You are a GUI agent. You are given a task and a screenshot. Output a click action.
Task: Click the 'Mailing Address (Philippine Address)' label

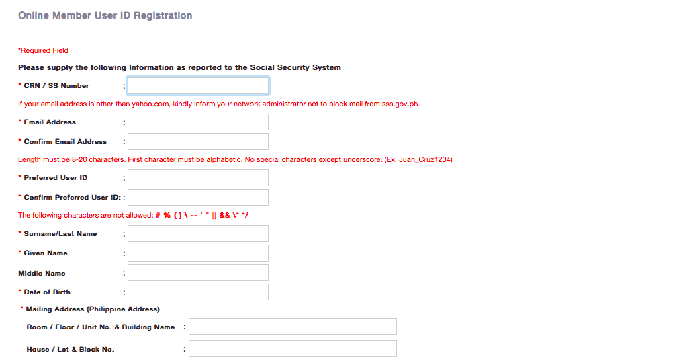93,309
